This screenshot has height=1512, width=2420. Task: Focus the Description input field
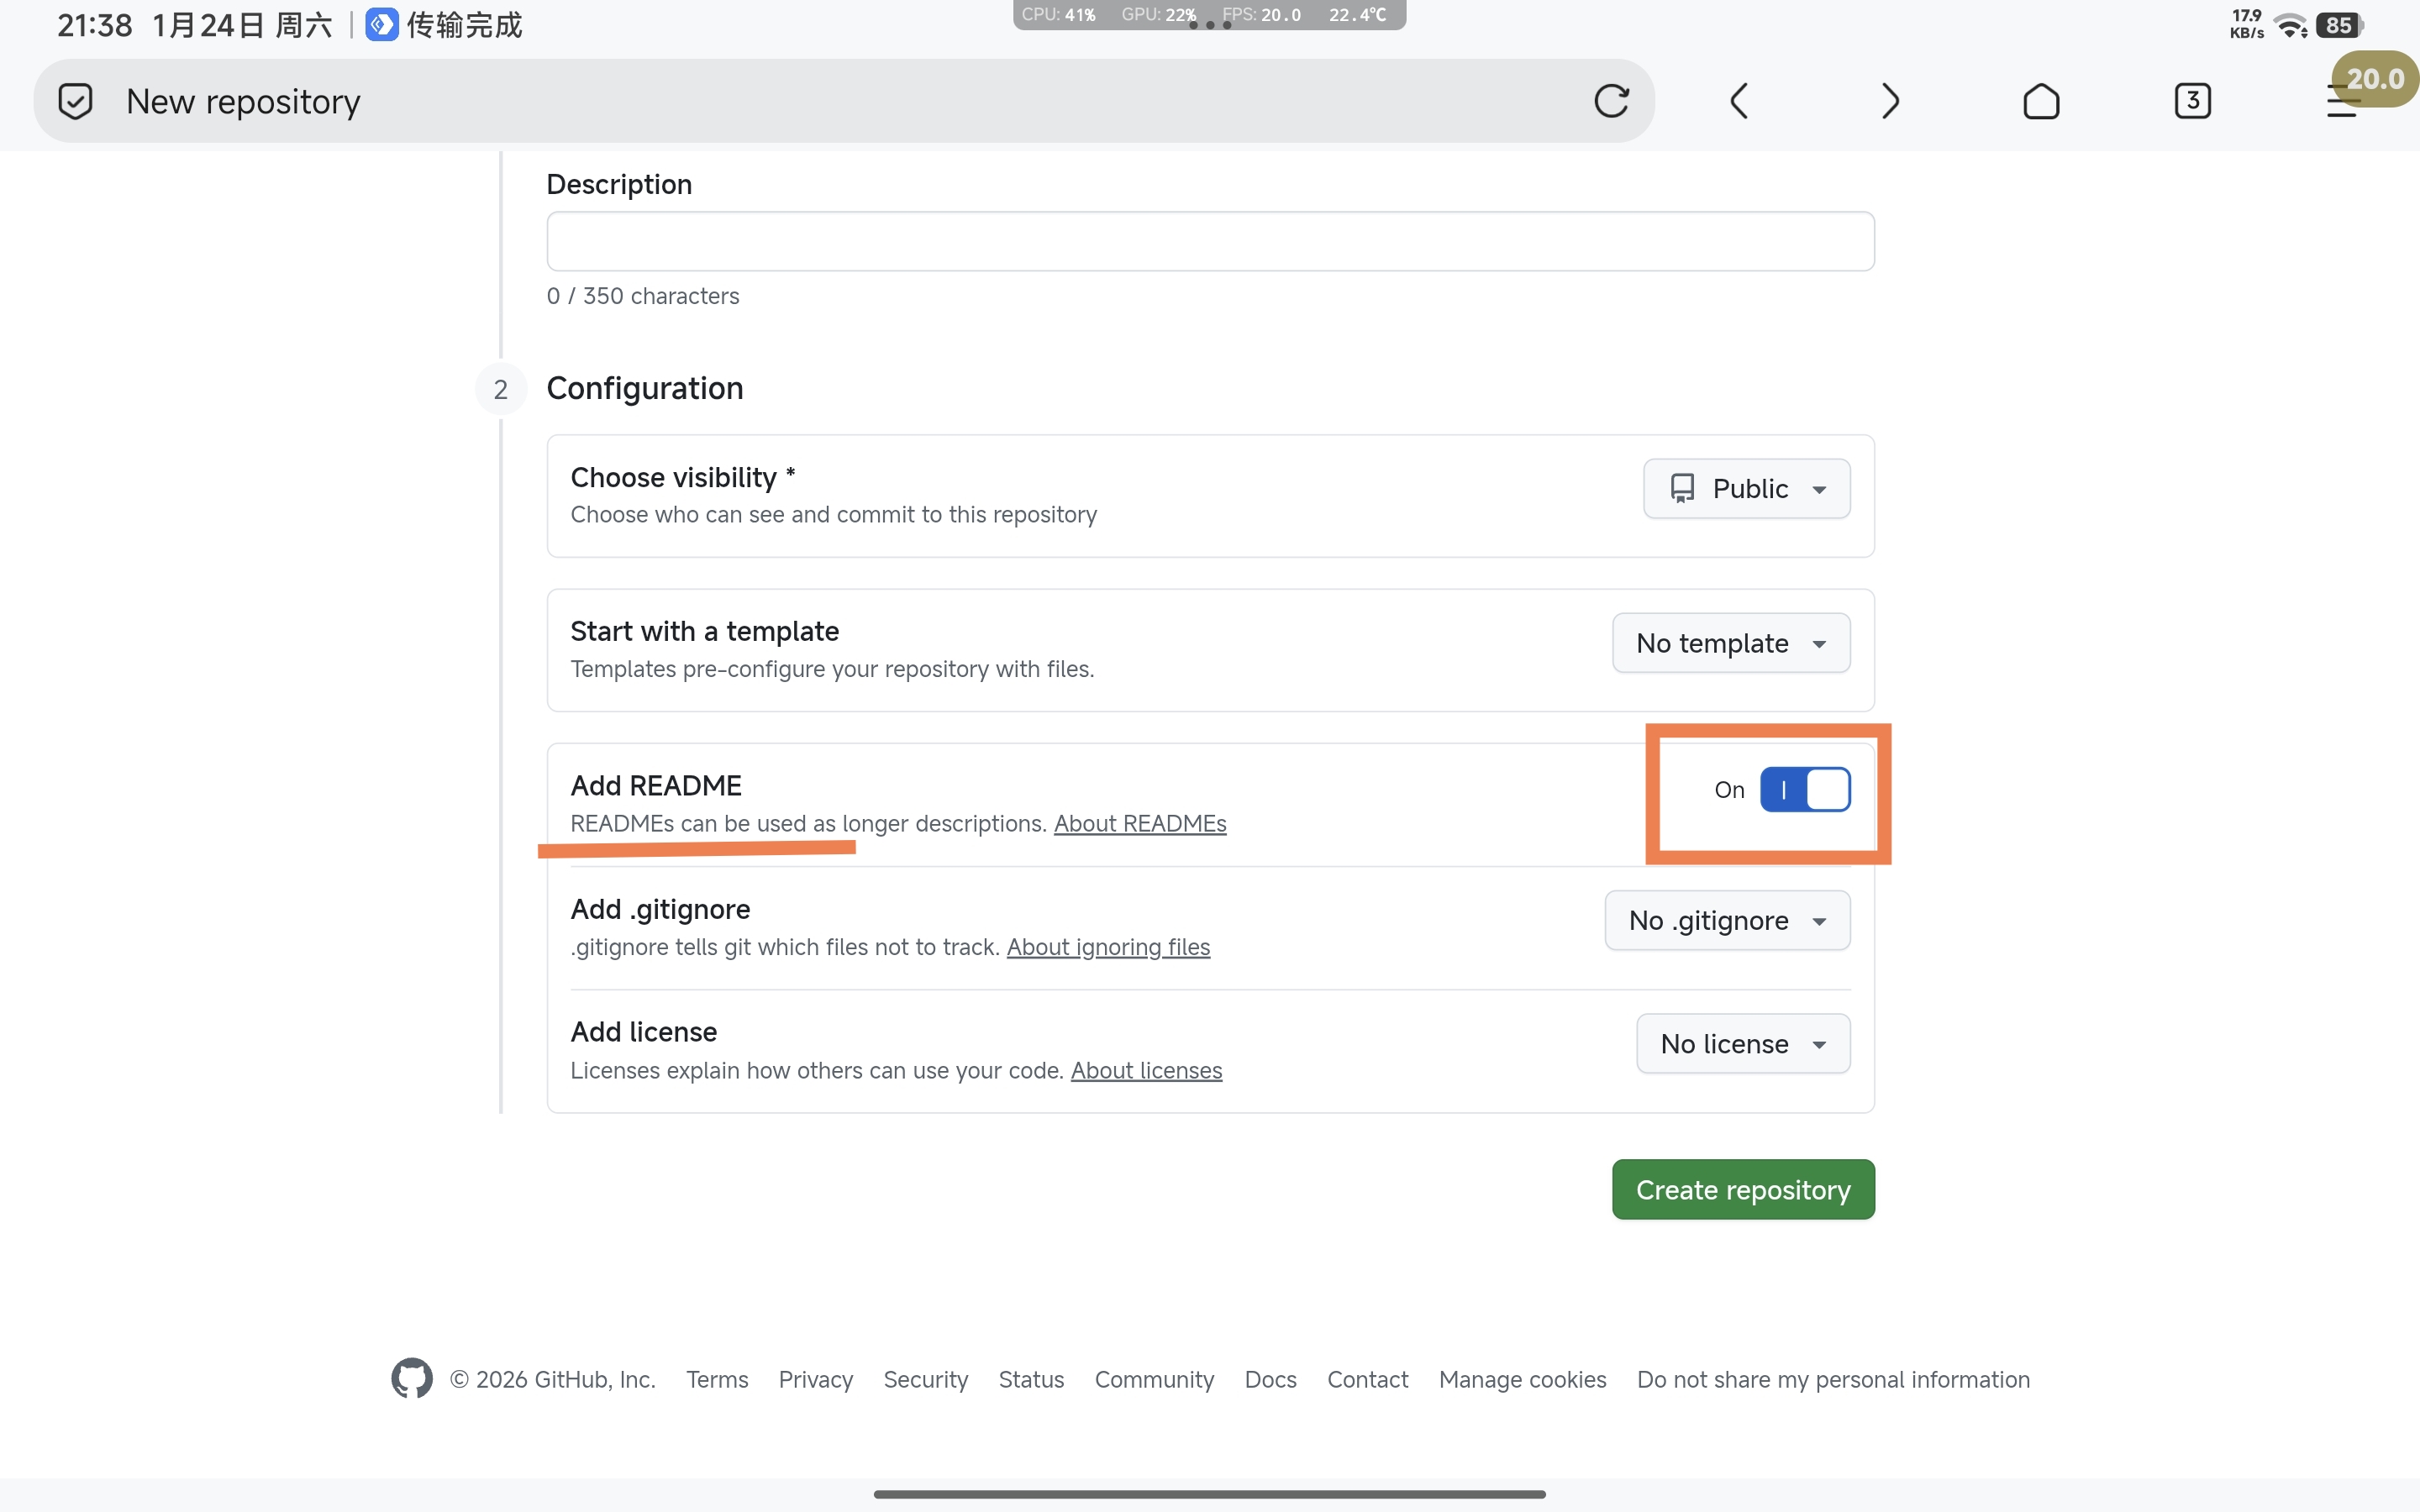tap(1209, 241)
